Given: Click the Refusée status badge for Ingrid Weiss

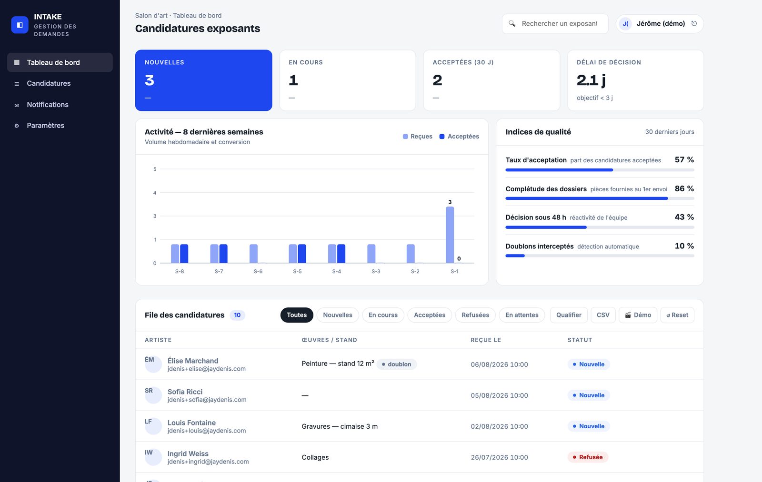Looking at the screenshot, I should (588, 457).
